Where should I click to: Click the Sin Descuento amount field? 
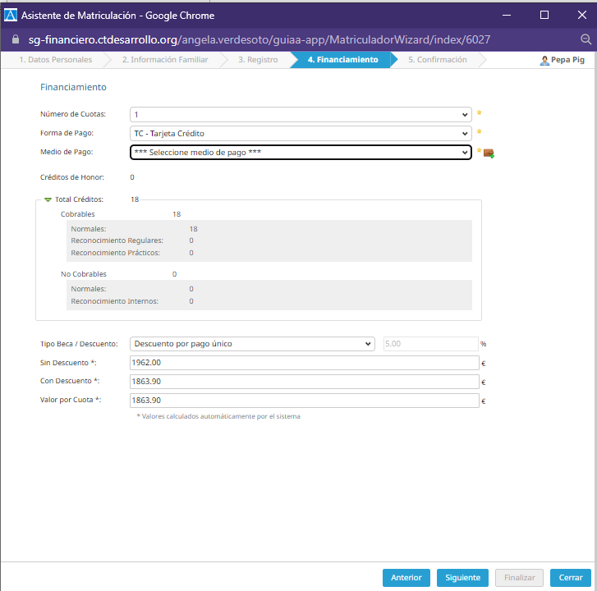tap(304, 363)
